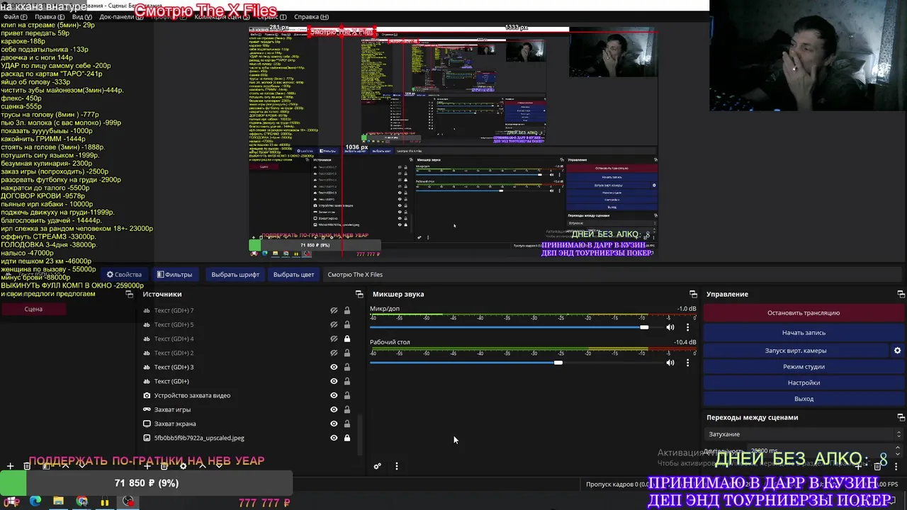The image size is (907, 510).
Task: Mute the Микр/доп audio channel with its speaker icon
Action: click(670, 327)
